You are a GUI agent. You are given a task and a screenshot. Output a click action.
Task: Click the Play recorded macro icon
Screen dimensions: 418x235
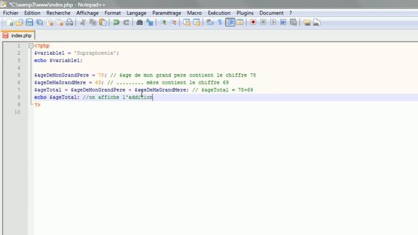tap(273, 22)
